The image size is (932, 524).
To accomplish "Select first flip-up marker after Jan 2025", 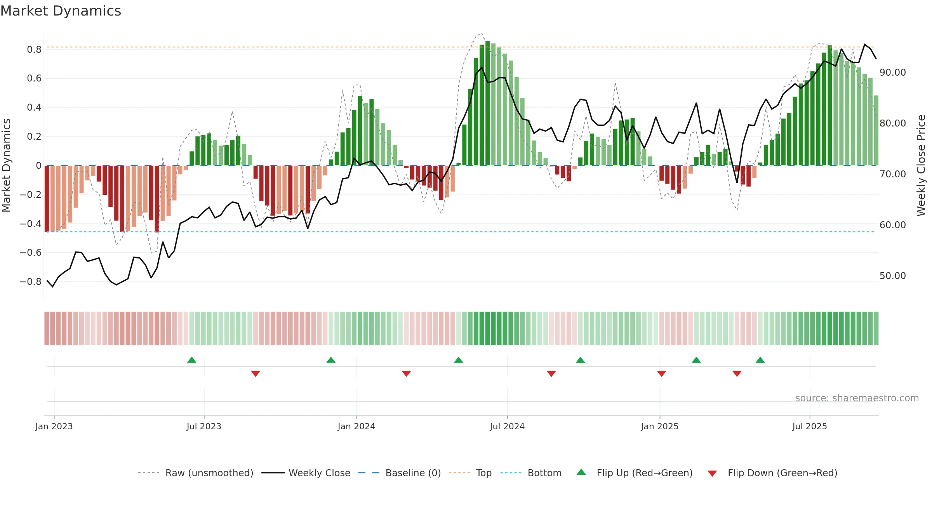I will click(x=696, y=360).
